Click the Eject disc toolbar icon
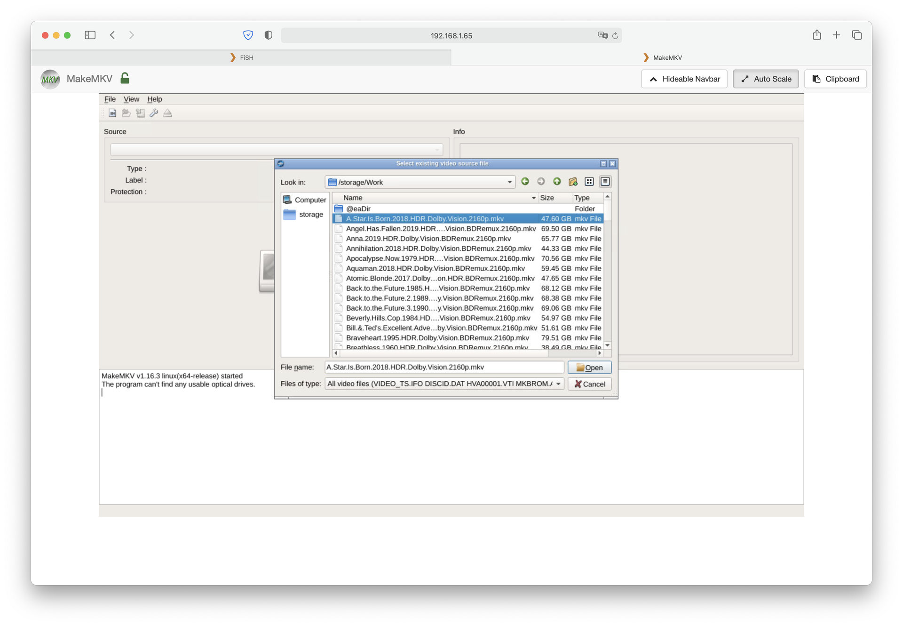Image resolution: width=903 pixels, height=626 pixels. click(167, 113)
